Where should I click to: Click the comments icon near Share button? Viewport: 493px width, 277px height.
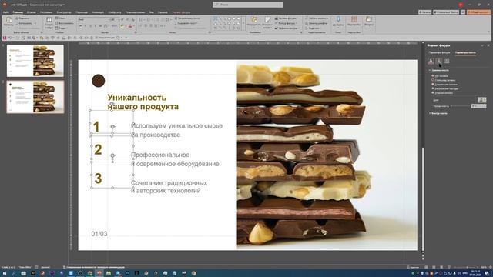463,12
